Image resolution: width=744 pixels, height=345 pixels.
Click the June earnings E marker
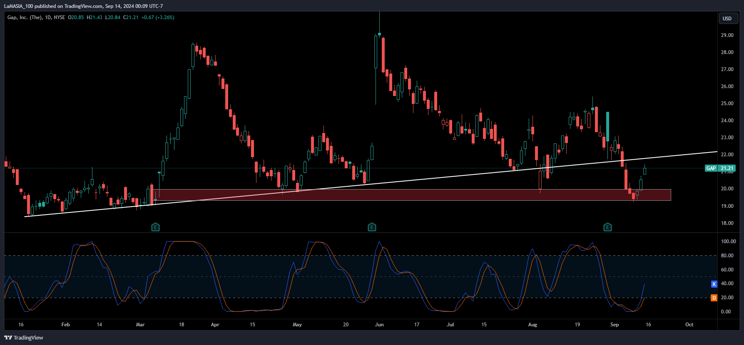pyautogui.click(x=372, y=227)
